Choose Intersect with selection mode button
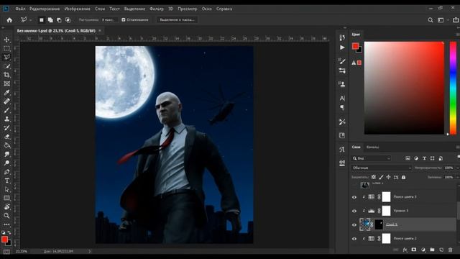 68,20
